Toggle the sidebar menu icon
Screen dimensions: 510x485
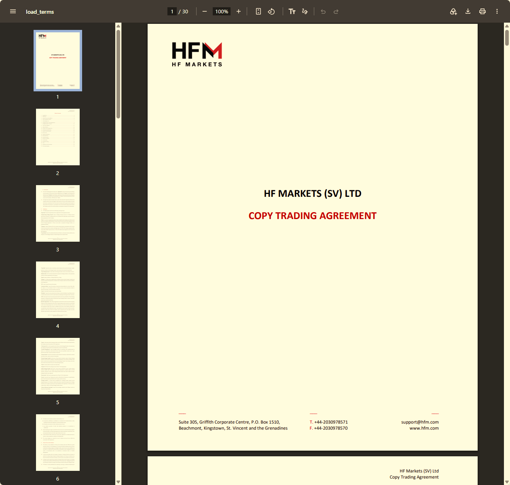point(13,11)
